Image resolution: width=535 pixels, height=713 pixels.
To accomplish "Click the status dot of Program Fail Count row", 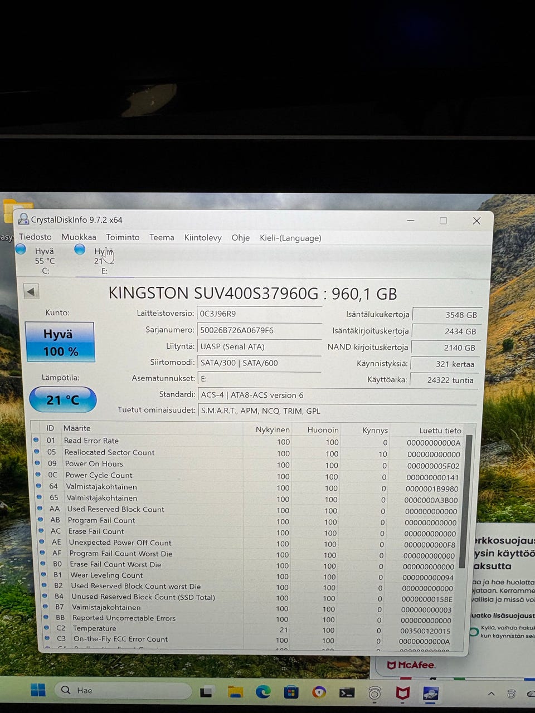I will coord(40,520).
